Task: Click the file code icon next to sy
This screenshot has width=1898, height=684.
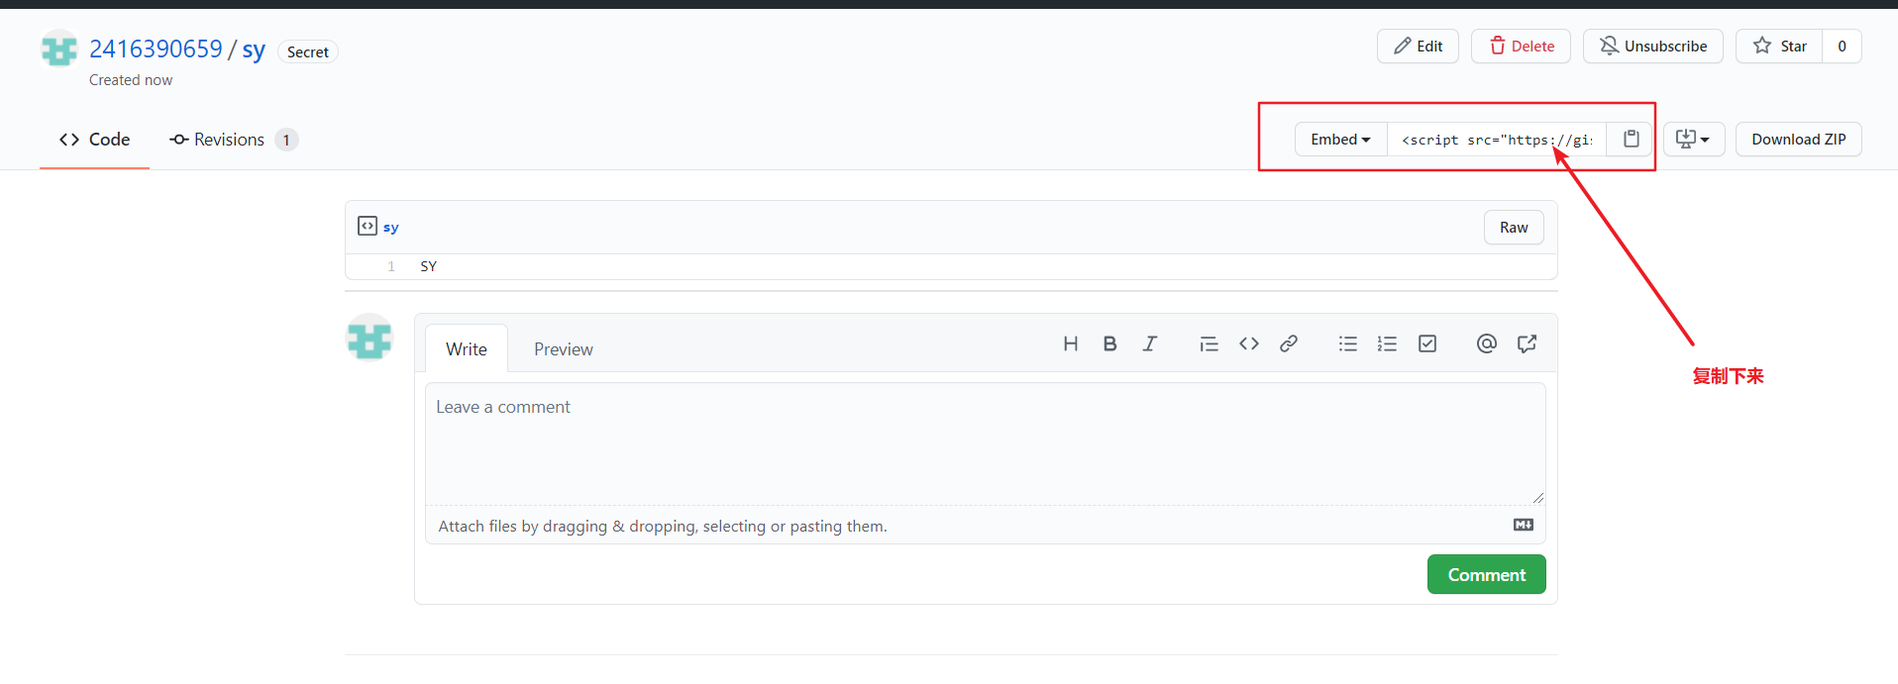Action: 368,226
